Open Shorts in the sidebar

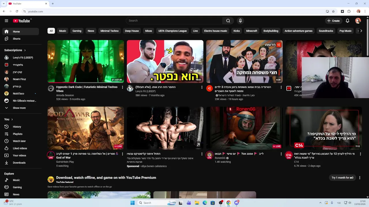tap(20, 39)
